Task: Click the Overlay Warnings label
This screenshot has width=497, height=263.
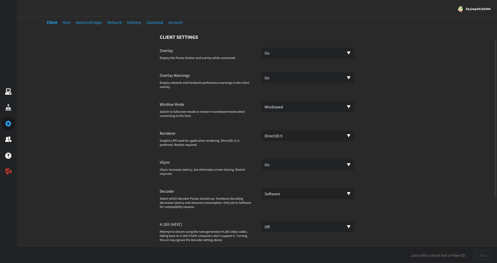Action: tap(175, 76)
